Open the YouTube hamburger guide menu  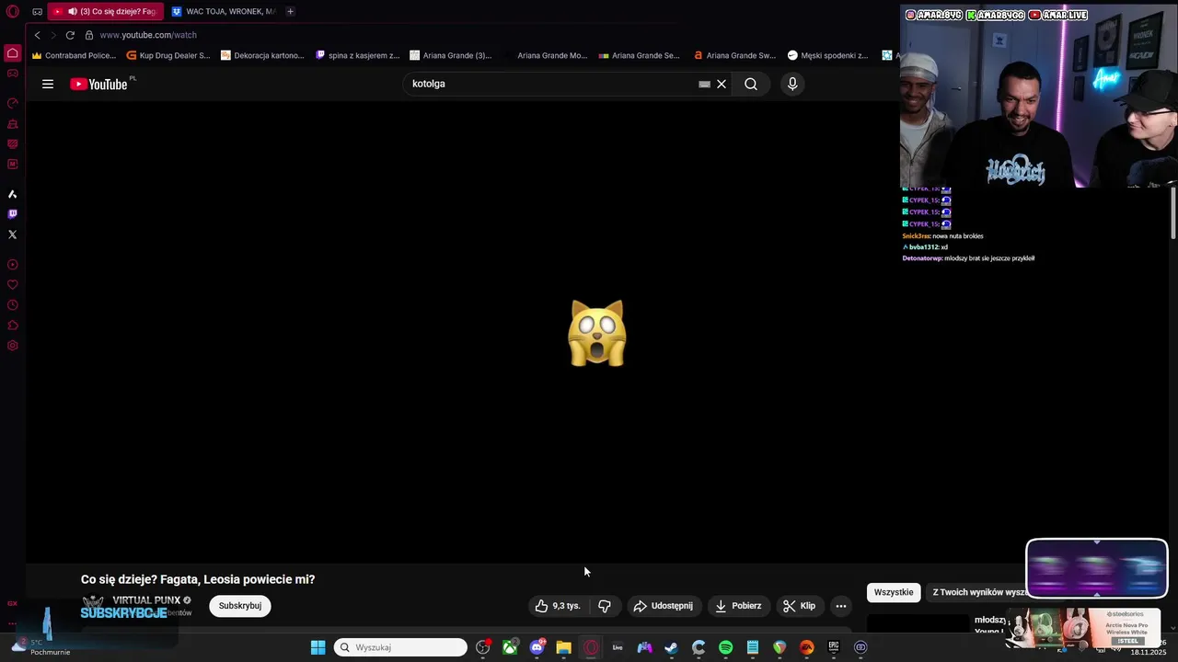[x=48, y=84]
